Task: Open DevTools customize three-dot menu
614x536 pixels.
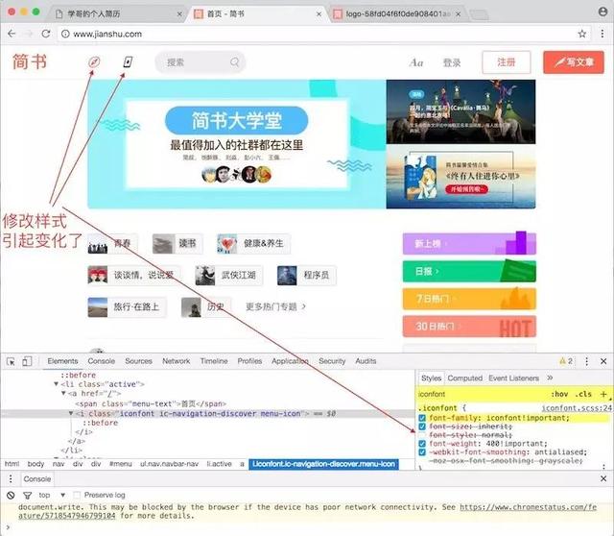Action: (586, 361)
